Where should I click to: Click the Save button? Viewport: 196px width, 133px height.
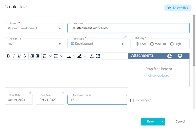[150, 122]
